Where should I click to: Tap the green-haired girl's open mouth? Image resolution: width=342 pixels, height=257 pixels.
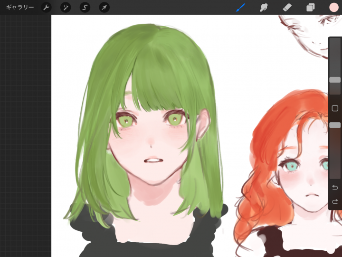[153, 161]
